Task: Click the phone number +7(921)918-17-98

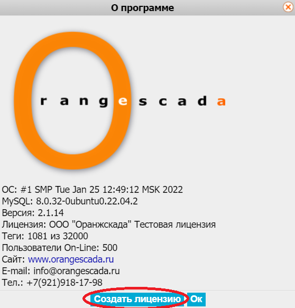Action: [64, 283]
